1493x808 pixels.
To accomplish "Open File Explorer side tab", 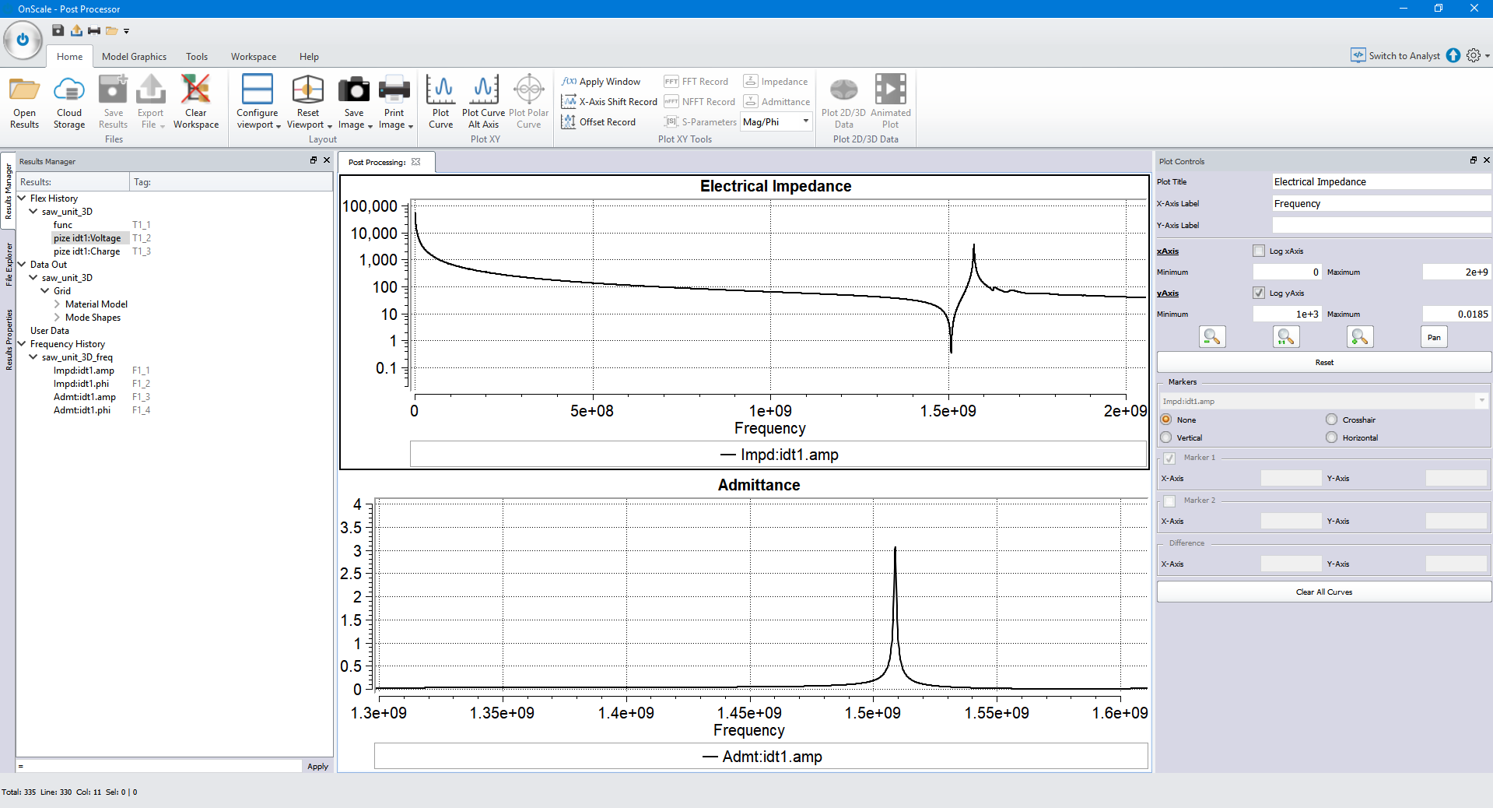I will [x=9, y=265].
